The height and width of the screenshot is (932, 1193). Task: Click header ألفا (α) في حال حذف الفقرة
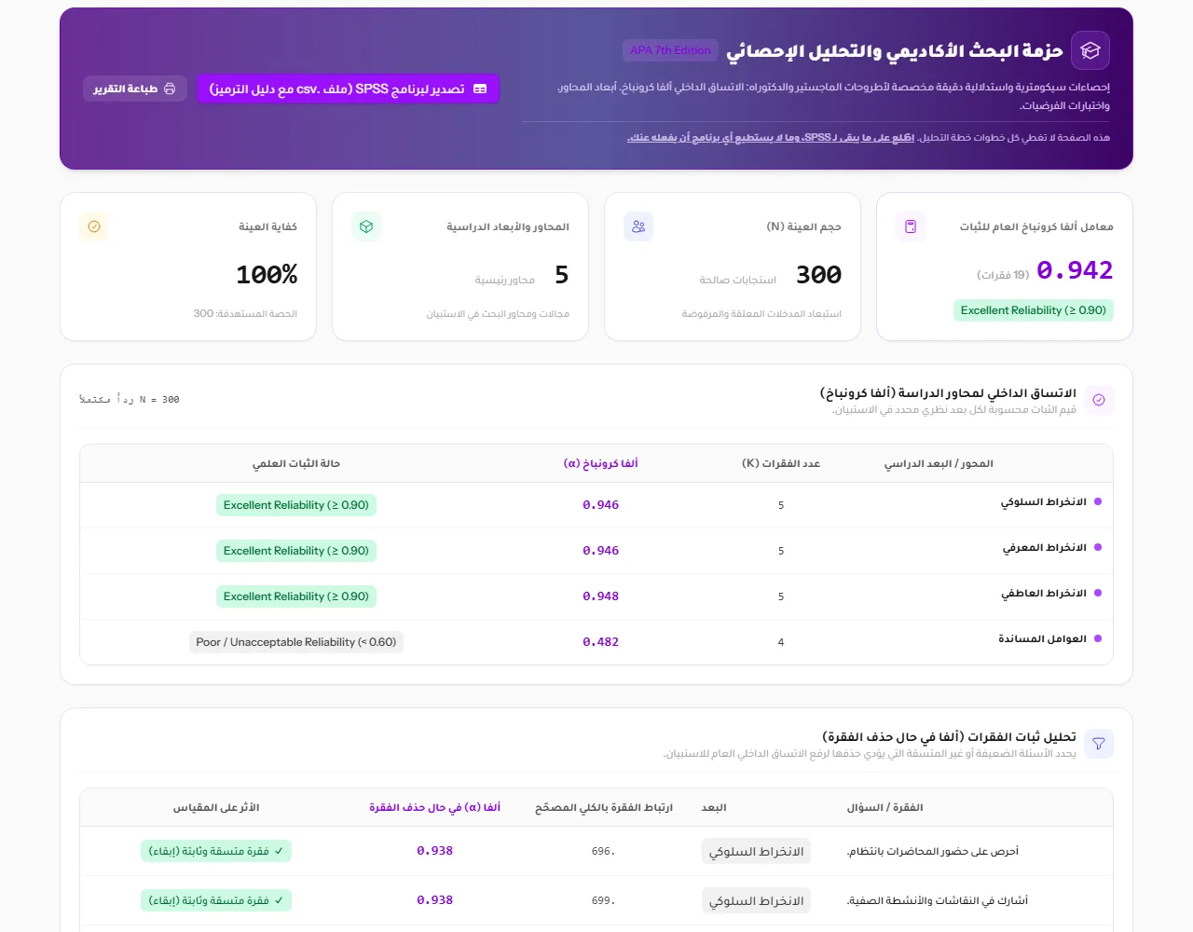point(434,807)
